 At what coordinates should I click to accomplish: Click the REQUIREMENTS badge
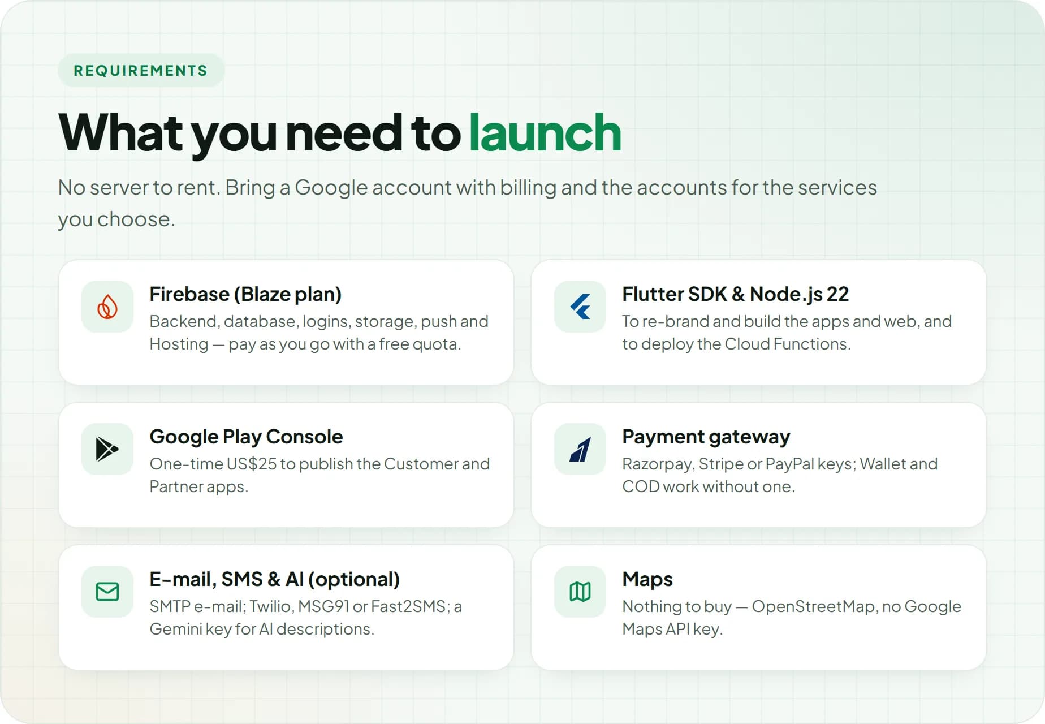tap(141, 70)
